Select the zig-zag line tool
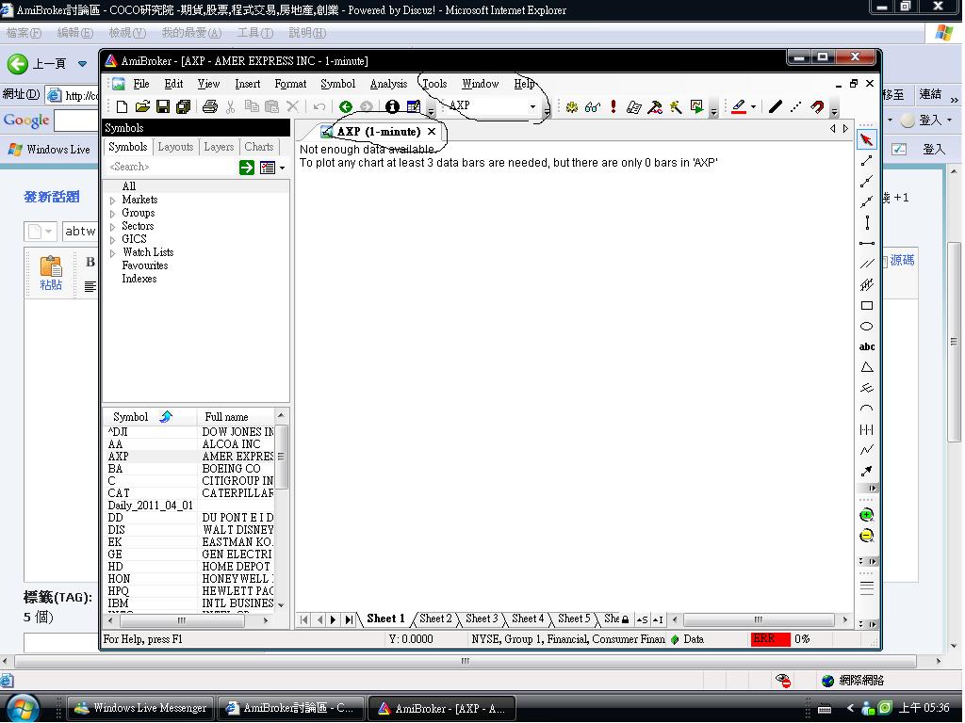This screenshot has width=965, height=723. pos(867,450)
